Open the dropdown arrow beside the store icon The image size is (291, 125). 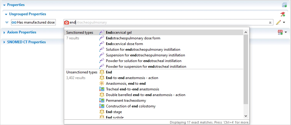point(286,32)
